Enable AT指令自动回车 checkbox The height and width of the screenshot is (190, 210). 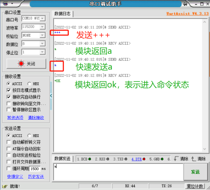tap(9, 149)
